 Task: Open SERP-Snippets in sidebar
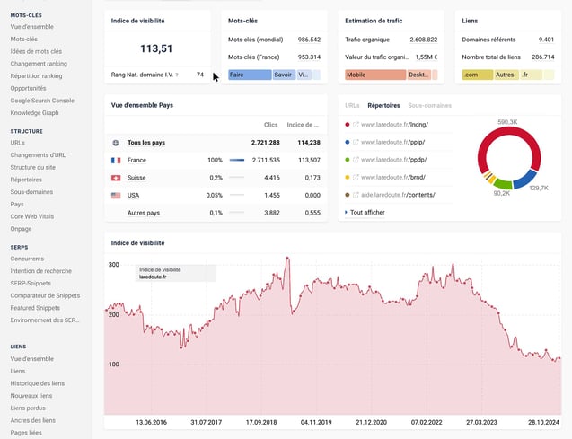31,284
